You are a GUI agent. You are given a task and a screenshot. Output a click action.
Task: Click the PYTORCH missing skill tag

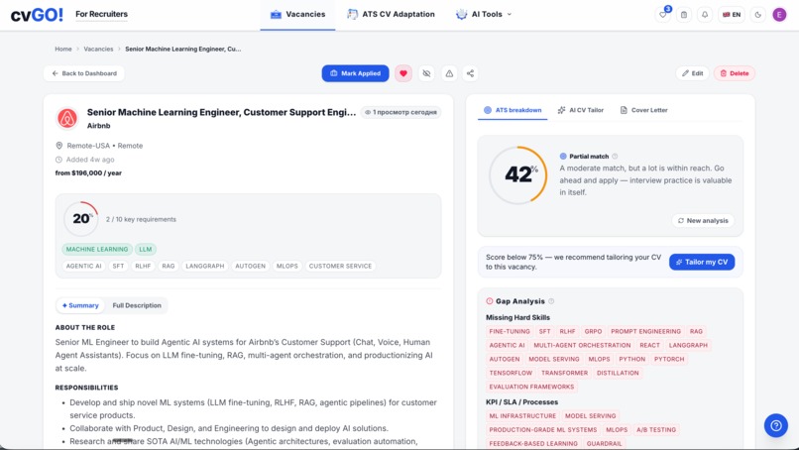point(669,359)
